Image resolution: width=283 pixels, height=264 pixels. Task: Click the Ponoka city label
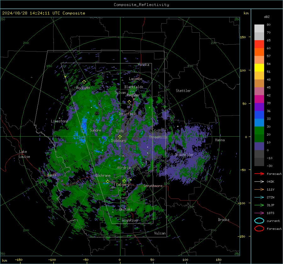point(143,65)
